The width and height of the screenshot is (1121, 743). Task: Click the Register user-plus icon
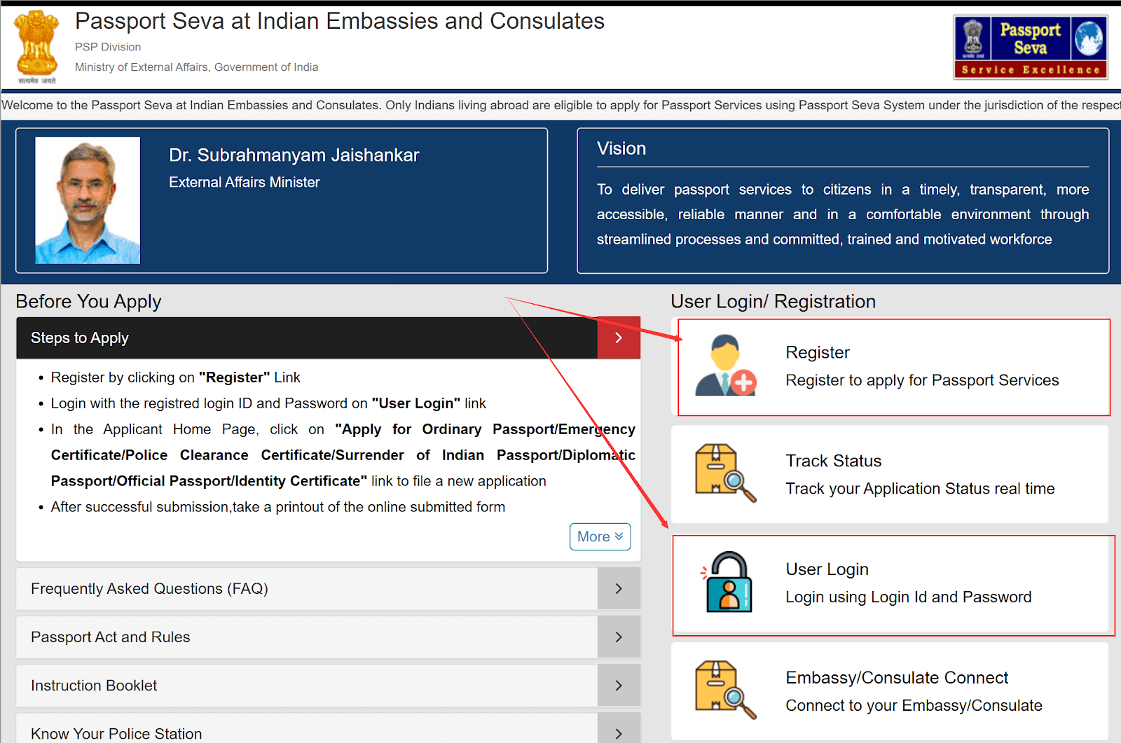pos(726,366)
